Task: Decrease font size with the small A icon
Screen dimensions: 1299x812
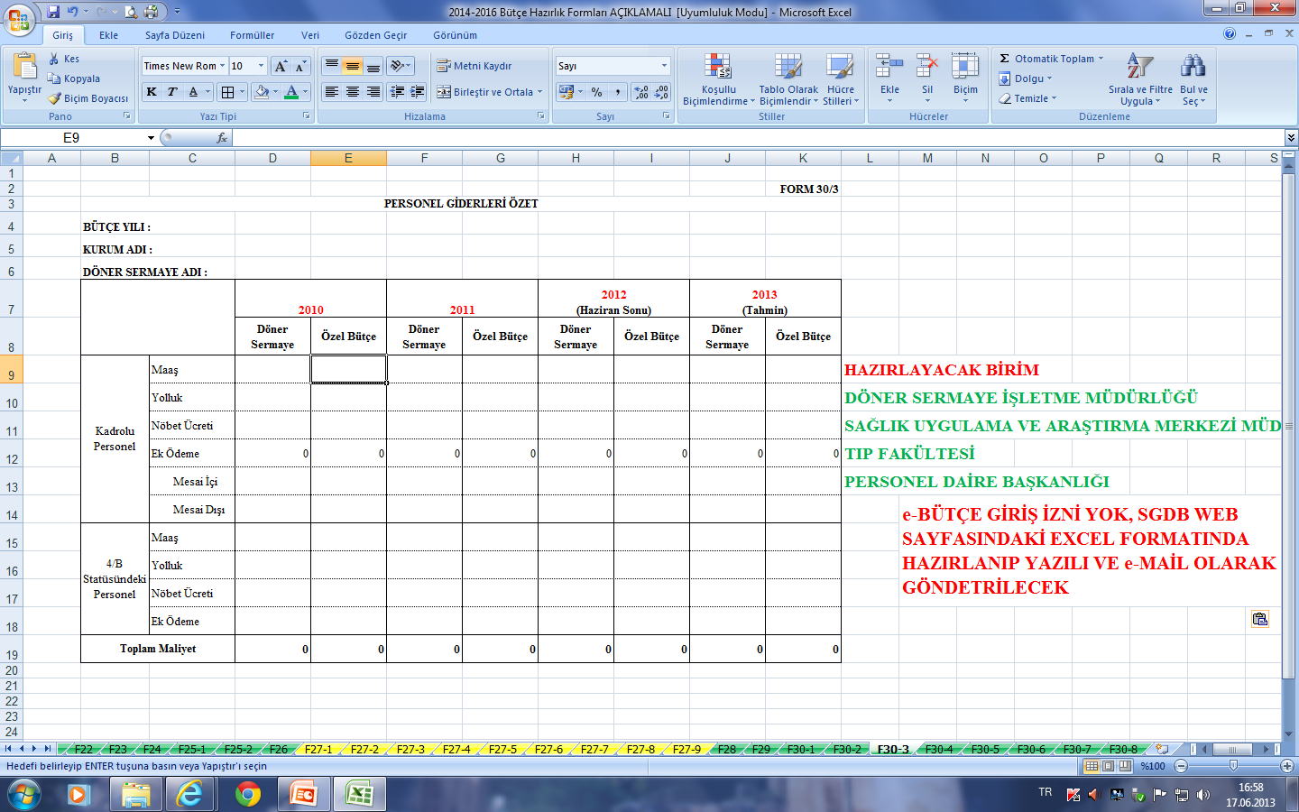Action: [x=300, y=66]
